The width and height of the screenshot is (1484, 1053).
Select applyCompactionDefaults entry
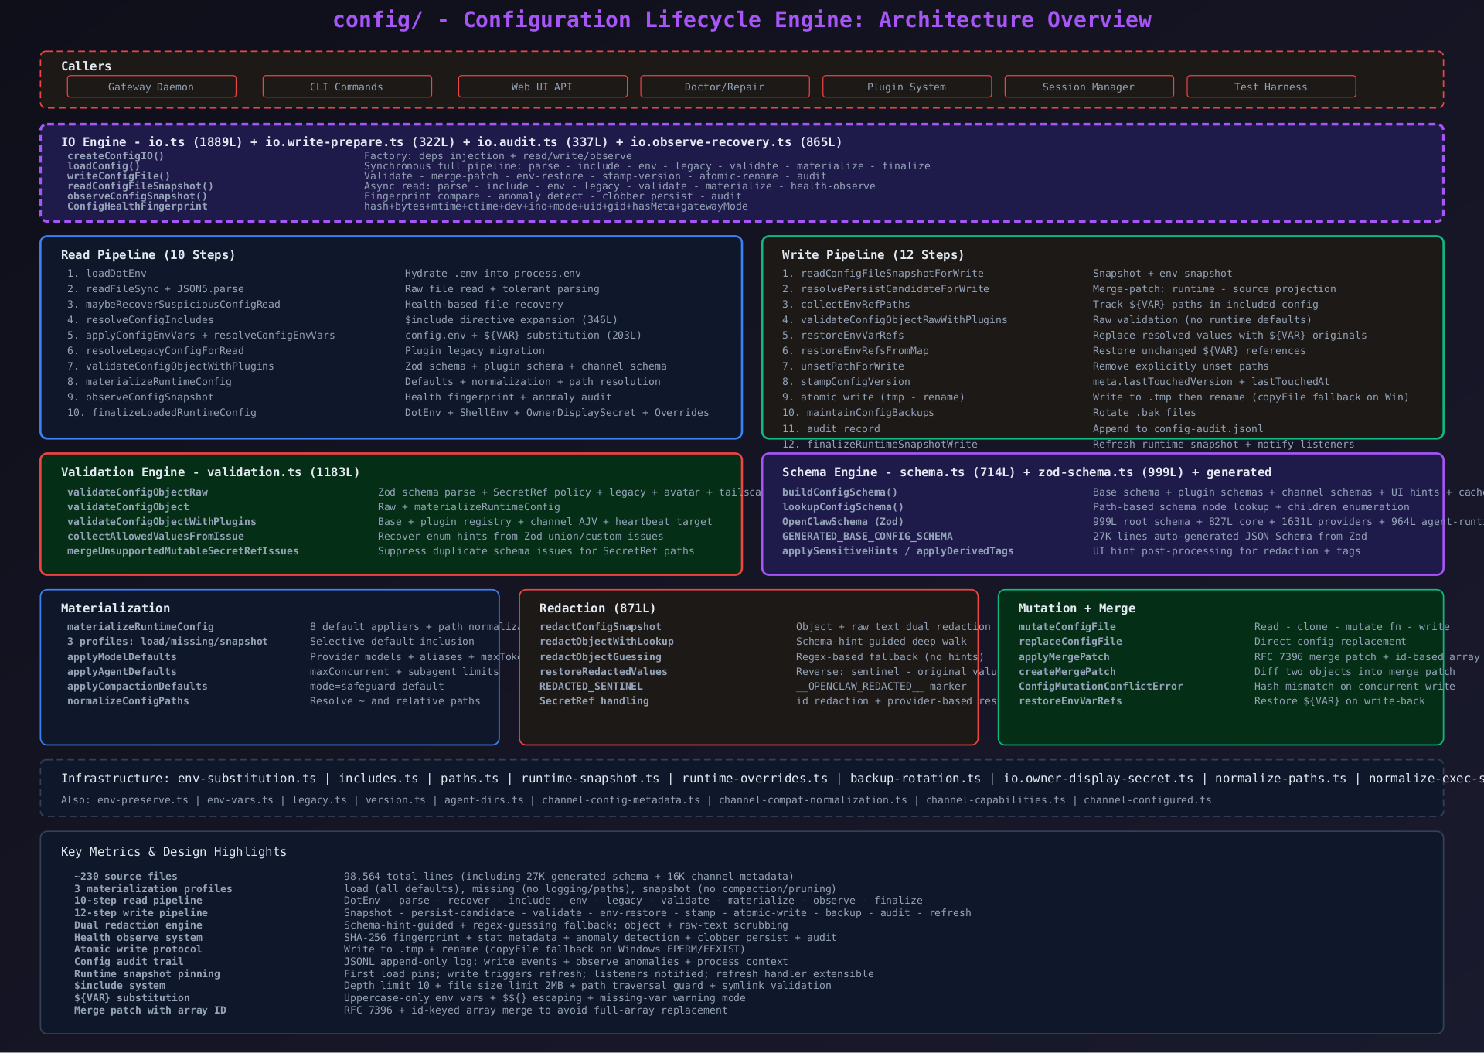click(138, 687)
